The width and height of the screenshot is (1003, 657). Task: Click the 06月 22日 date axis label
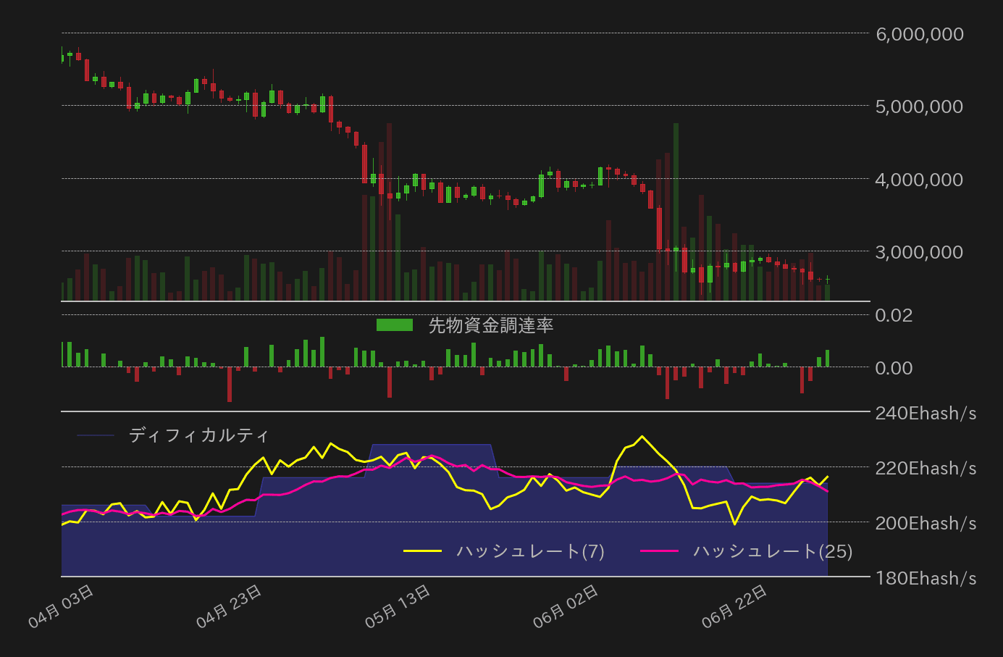tap(734, 606)
